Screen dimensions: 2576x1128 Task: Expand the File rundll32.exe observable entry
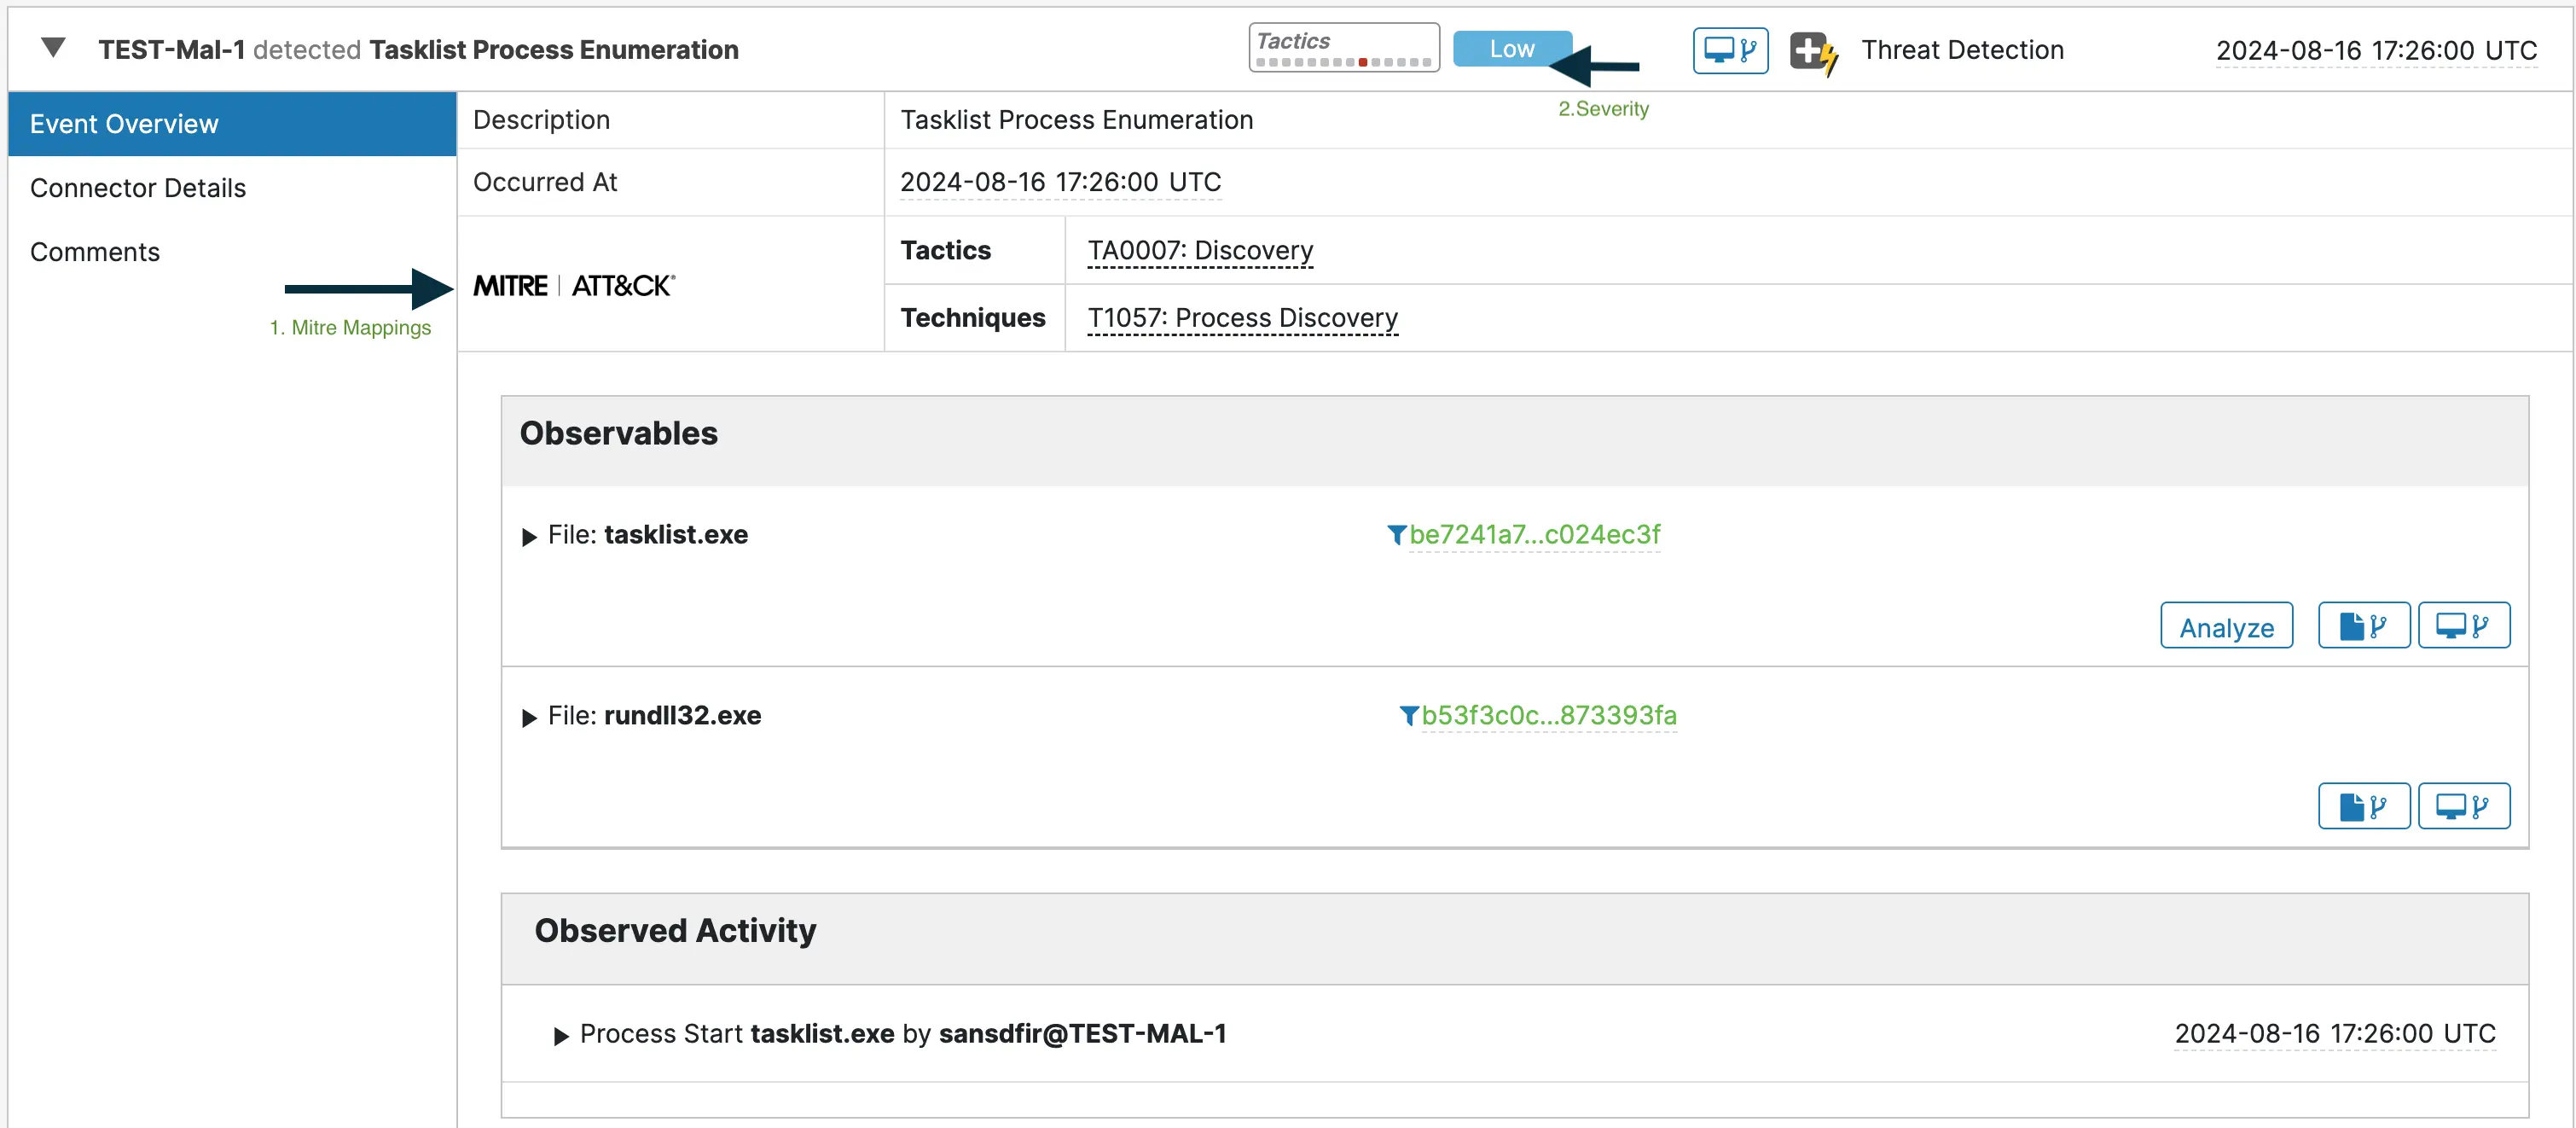click(529, 716)
